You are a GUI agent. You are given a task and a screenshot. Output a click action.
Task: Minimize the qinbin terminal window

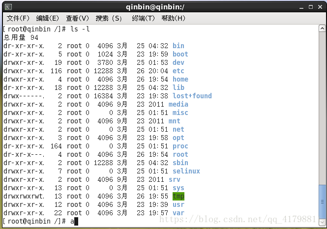coord(301,7)
